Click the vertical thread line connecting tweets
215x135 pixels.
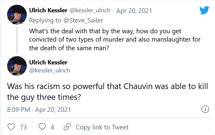coord(16,40)
